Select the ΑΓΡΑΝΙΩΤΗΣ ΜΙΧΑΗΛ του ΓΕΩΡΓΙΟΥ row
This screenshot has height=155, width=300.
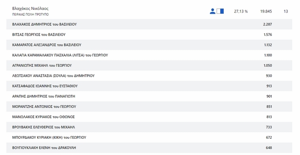click(149, 66)
